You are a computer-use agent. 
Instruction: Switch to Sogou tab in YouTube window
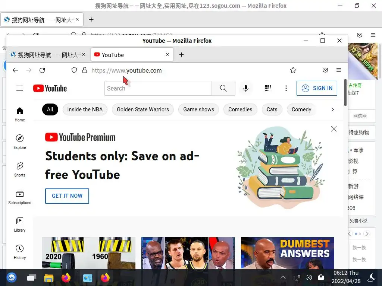pyautogui.click(x=48, y=55)
